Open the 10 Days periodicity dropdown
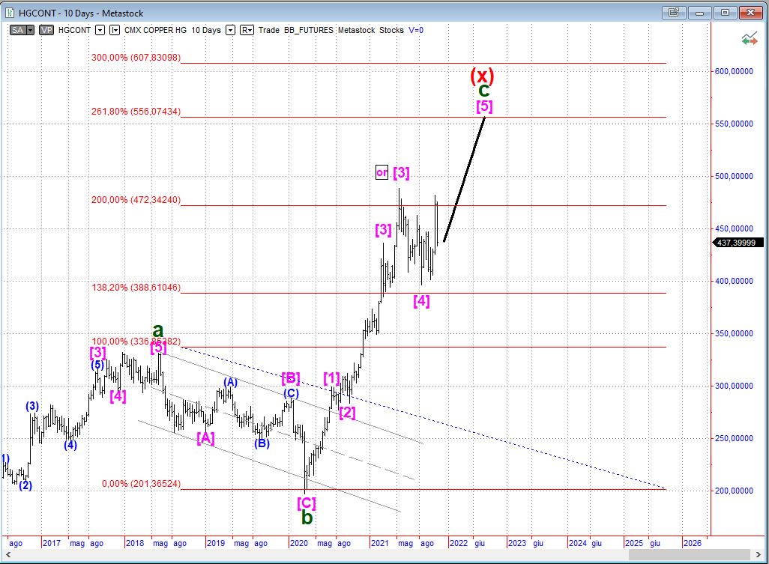Viewport: 769px width, 564px height. click(x=230, y=30)
